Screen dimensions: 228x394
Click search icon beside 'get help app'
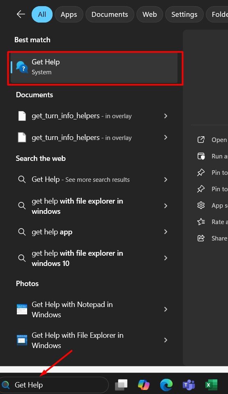click(x=22, y=232)
